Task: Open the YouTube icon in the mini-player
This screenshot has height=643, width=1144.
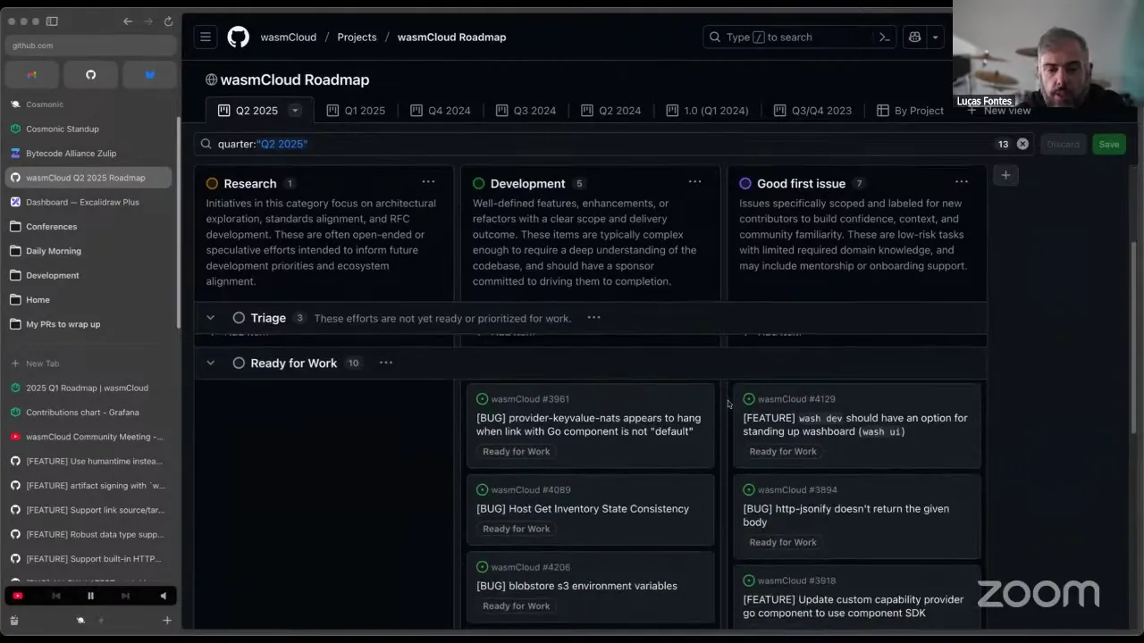Action: click(x=18, y=596)
